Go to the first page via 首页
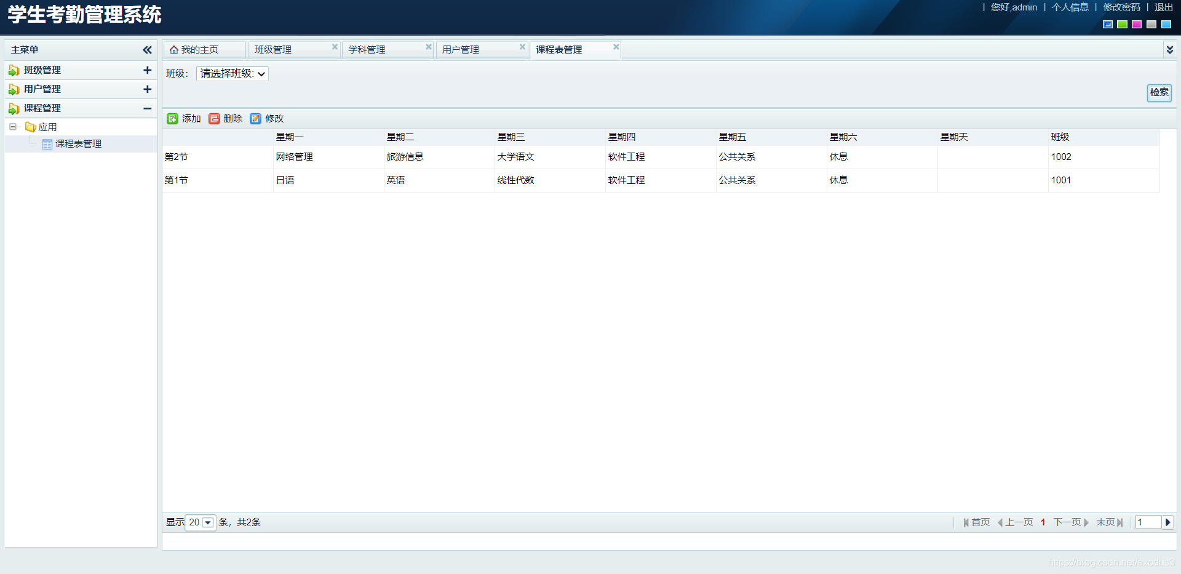The image size is (1181, 574). [977, 522]
